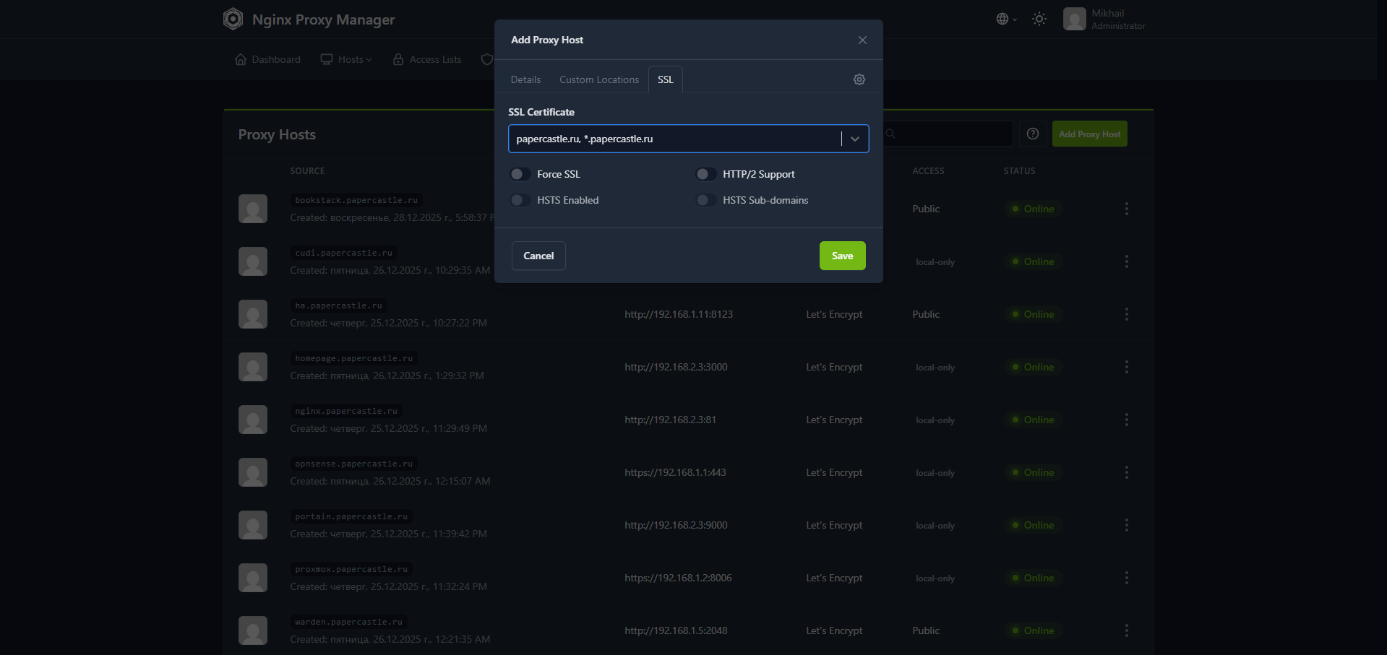Click the Mikhail user avatar
Screen dimensions: 1387x655
[1074, 19]
